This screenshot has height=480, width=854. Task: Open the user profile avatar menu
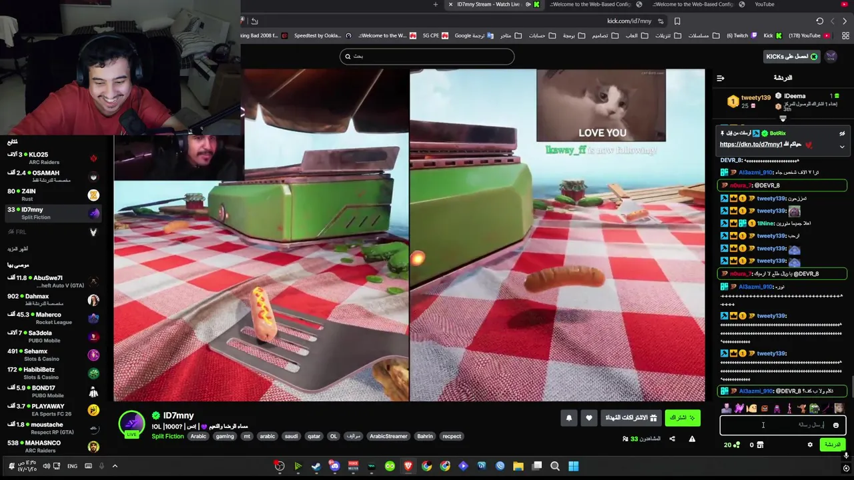point(831,57)
